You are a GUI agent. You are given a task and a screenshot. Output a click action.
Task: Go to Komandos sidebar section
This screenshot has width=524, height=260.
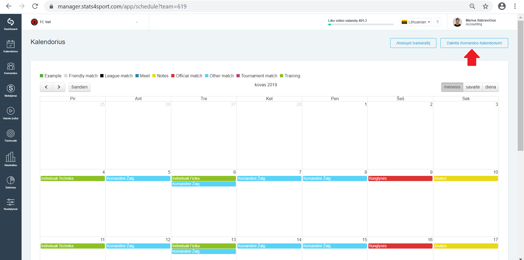pyautogui.click(x=11, y=68)
